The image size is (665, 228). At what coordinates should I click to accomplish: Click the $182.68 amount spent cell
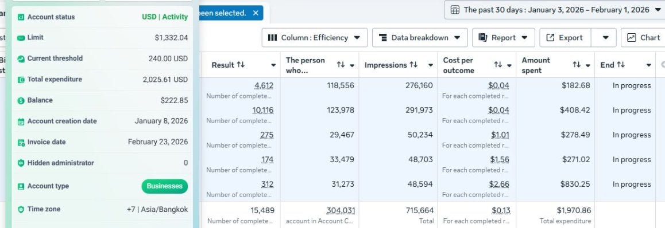point(576,85)
